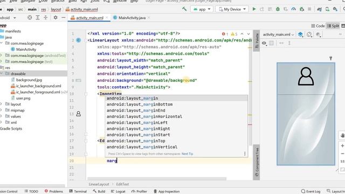The height and width of the screenshot is (194, 345).
Task: Hide the project panel with minus icon
Action: 64,17
